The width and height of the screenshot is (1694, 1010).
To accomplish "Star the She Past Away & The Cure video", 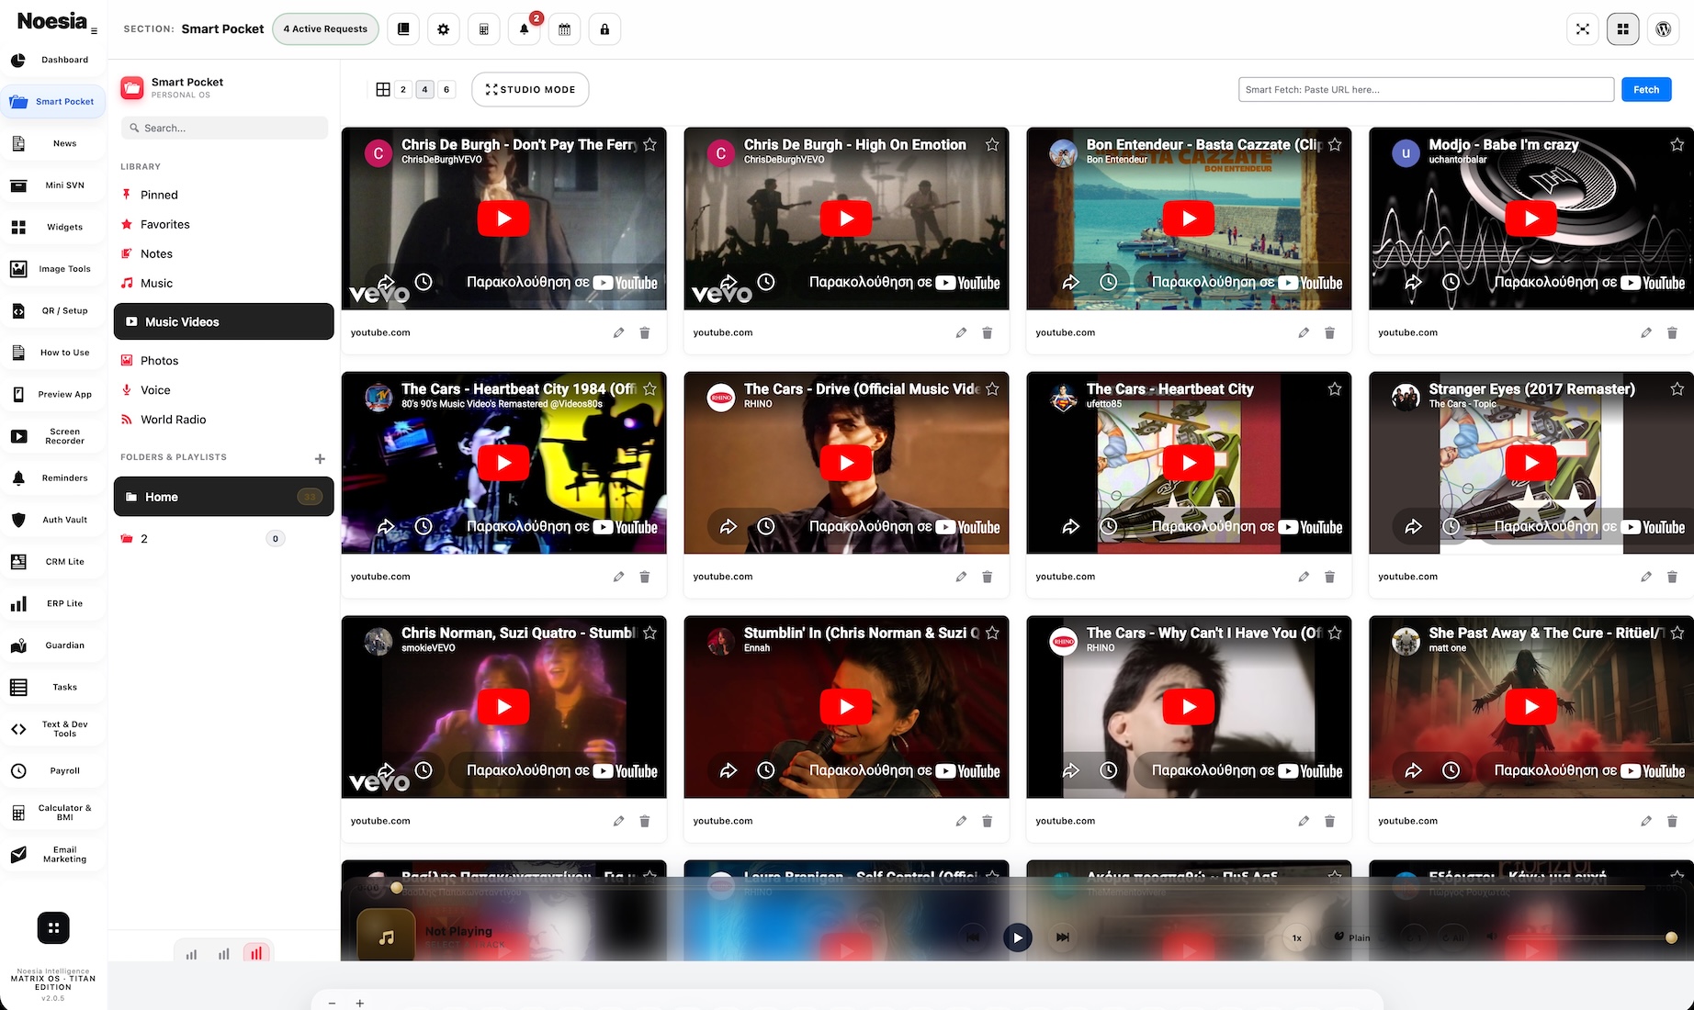I will point(1677,633).
